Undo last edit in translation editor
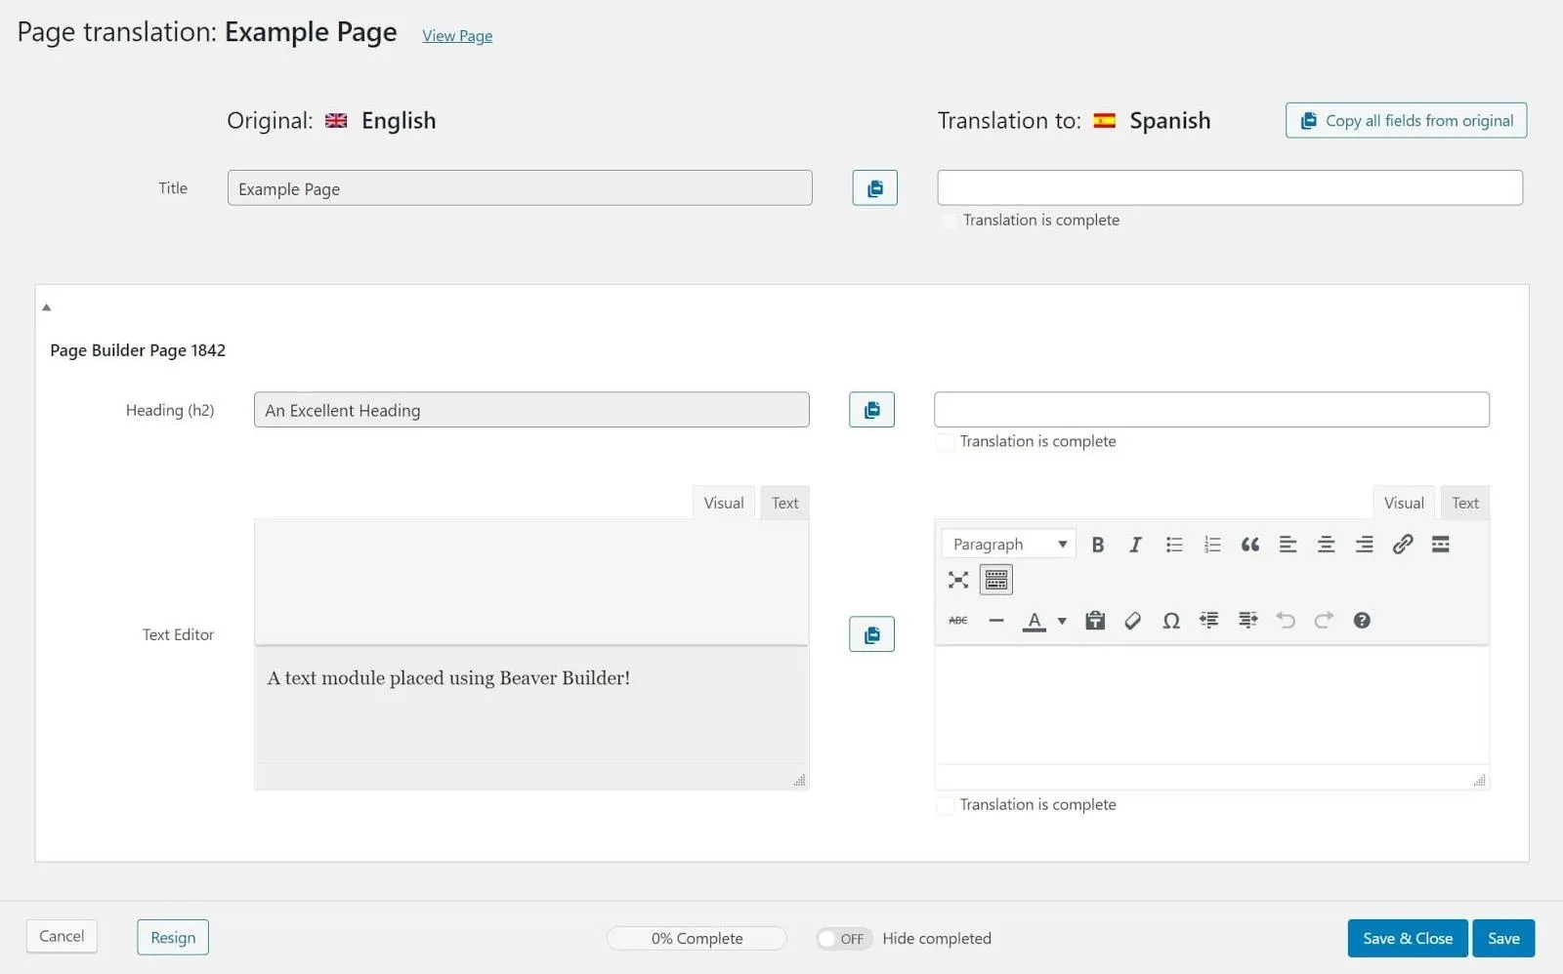 point(1286,621)
